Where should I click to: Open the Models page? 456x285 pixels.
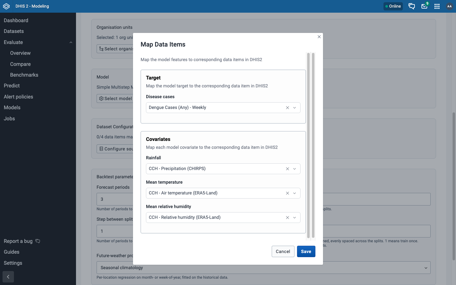12,108
